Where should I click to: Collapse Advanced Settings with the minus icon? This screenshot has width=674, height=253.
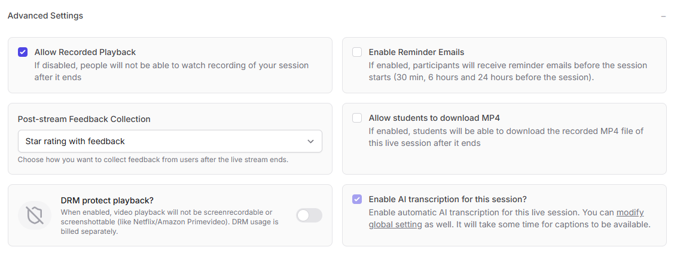[663, 16]
